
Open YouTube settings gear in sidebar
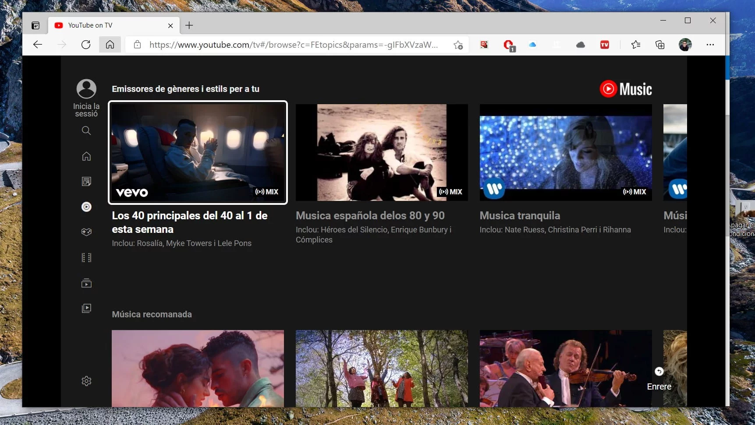tap(86, 381)
